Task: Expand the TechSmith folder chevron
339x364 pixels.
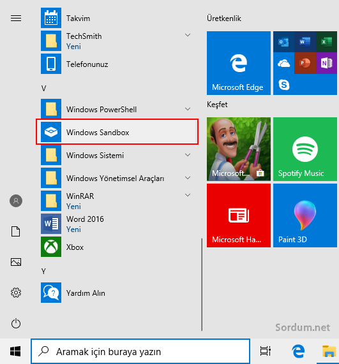Action: (188, 35)
